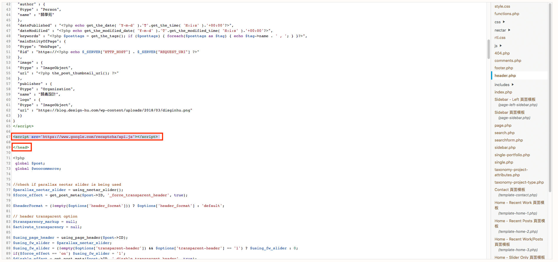Open Sidebar page template (page-sidebar.php)
Screen dimensions: 558x262
point(512,115)
